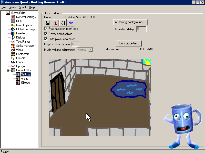Click the Save room icon
Screen dimensions: 205x154
[47, 23]
